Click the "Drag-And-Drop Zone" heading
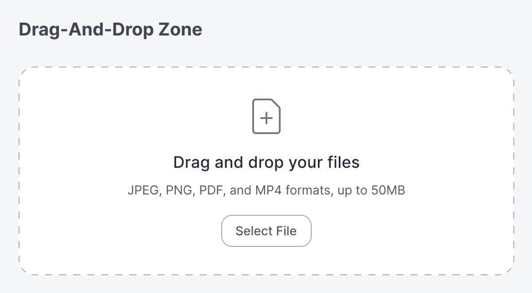The image size is (532, 293). [110, 30]
